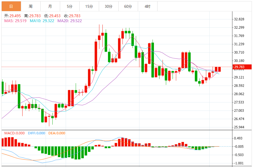Click the MA10: 29.322 indicator label

coord(42,21)
